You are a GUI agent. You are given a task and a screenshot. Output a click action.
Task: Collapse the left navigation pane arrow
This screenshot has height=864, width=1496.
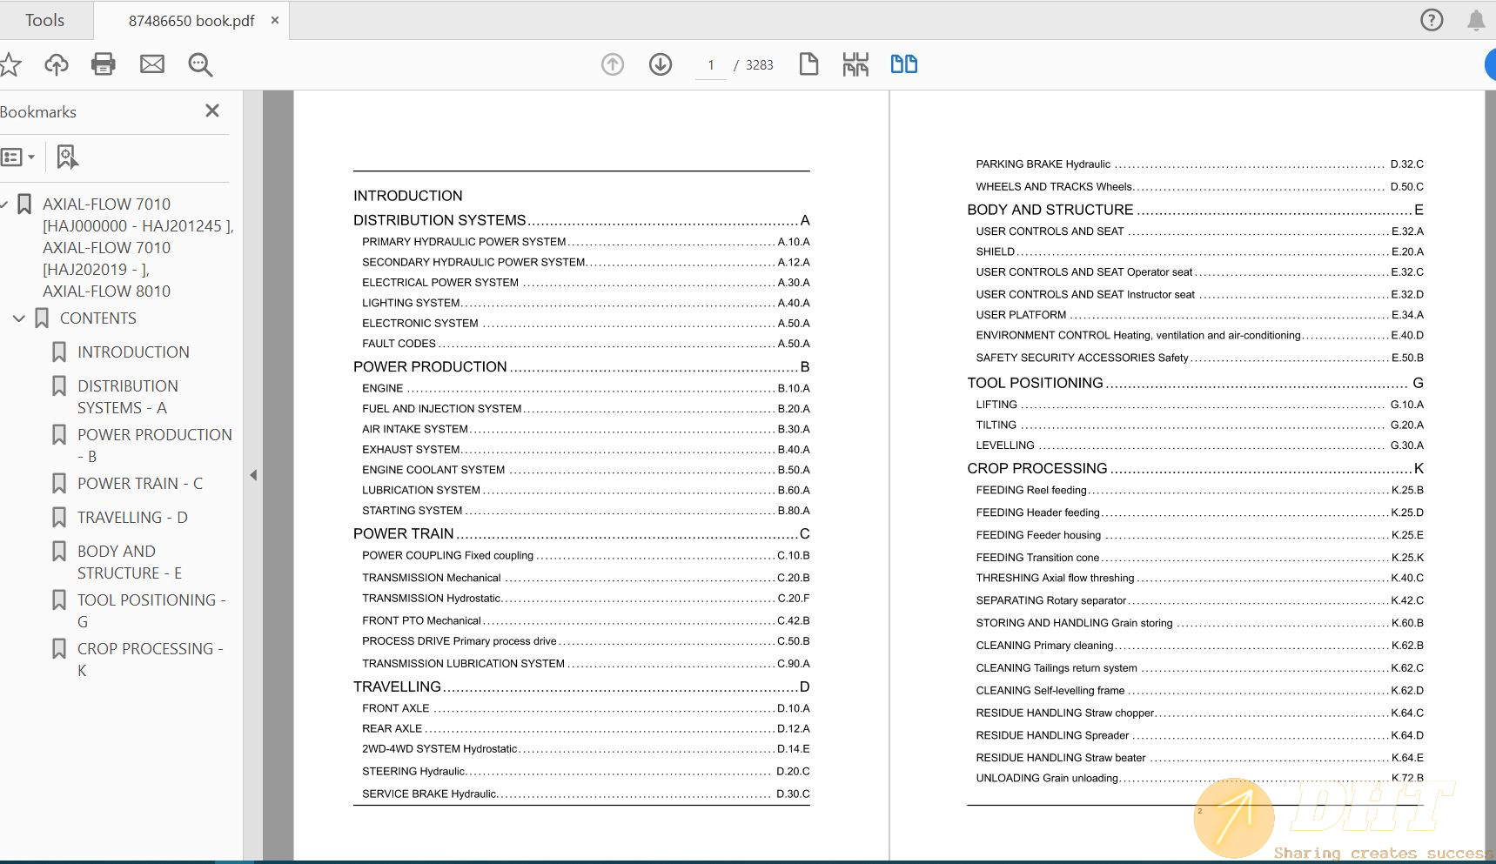tap(253, 475)
